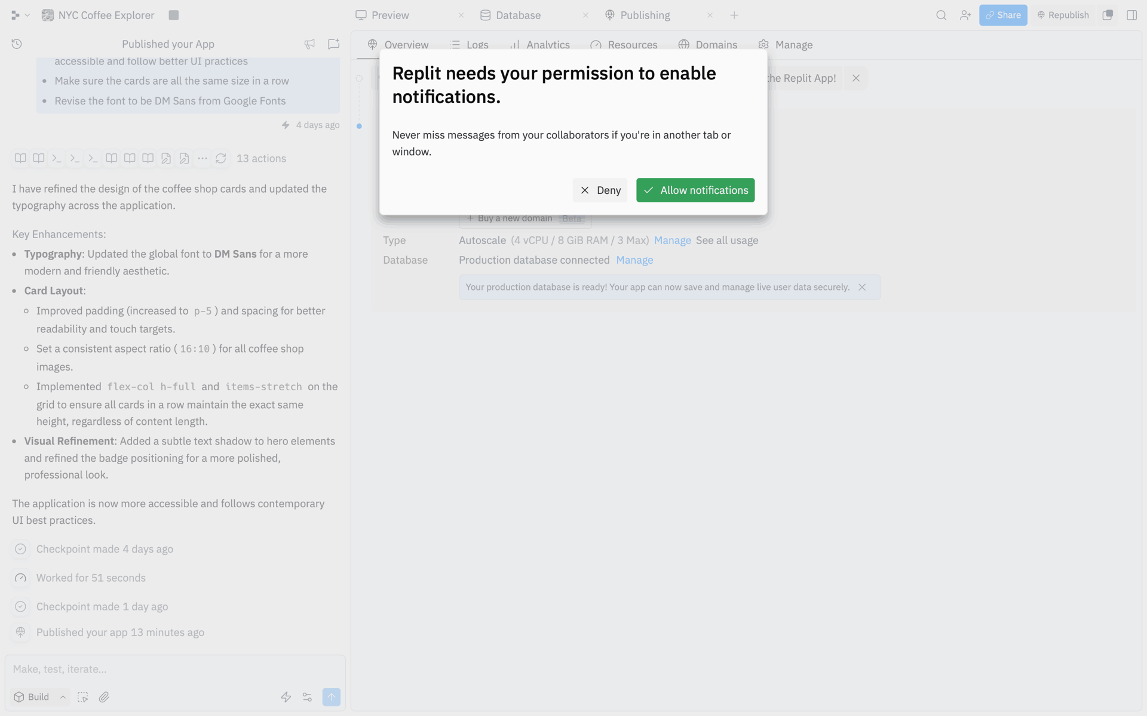Click the element selector icon in the chat bar
Image resolution: width=1147 pixels, height=716 pixels.
point(83,697)
